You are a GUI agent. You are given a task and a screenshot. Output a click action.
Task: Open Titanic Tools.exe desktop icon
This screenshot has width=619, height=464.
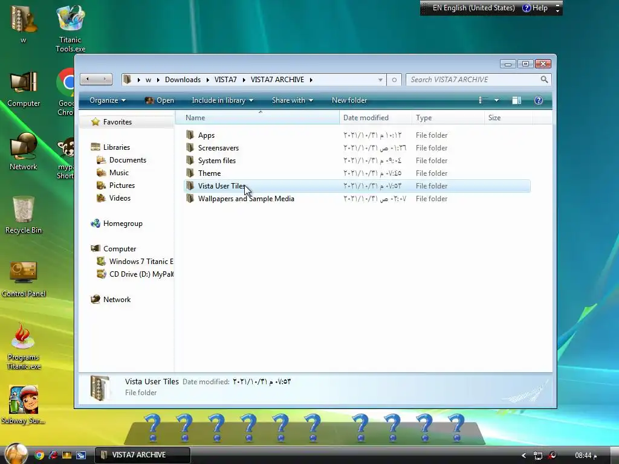coord(70,28)
